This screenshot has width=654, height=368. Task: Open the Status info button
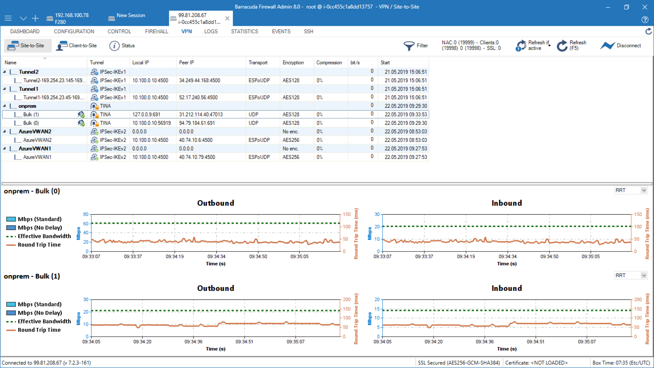click(x=122, y=46)
